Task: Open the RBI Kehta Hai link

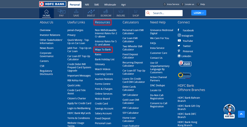Action: pos(75,80)
